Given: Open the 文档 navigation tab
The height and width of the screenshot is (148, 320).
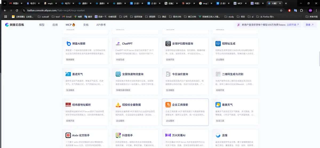Looking at the screenshot, I should click(x=86, y=25).
